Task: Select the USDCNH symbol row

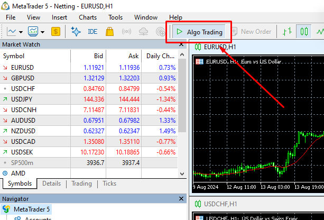Action: pyautogui.click(x=89, y=110)
